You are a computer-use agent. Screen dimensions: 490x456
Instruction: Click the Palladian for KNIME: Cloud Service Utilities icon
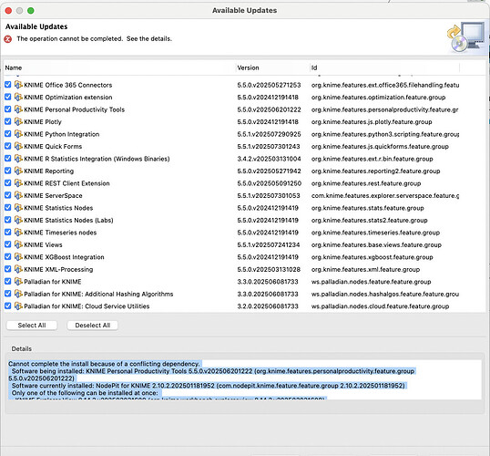(x=18, y=306)
